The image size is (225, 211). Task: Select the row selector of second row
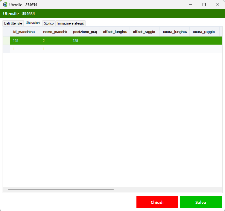7,49
